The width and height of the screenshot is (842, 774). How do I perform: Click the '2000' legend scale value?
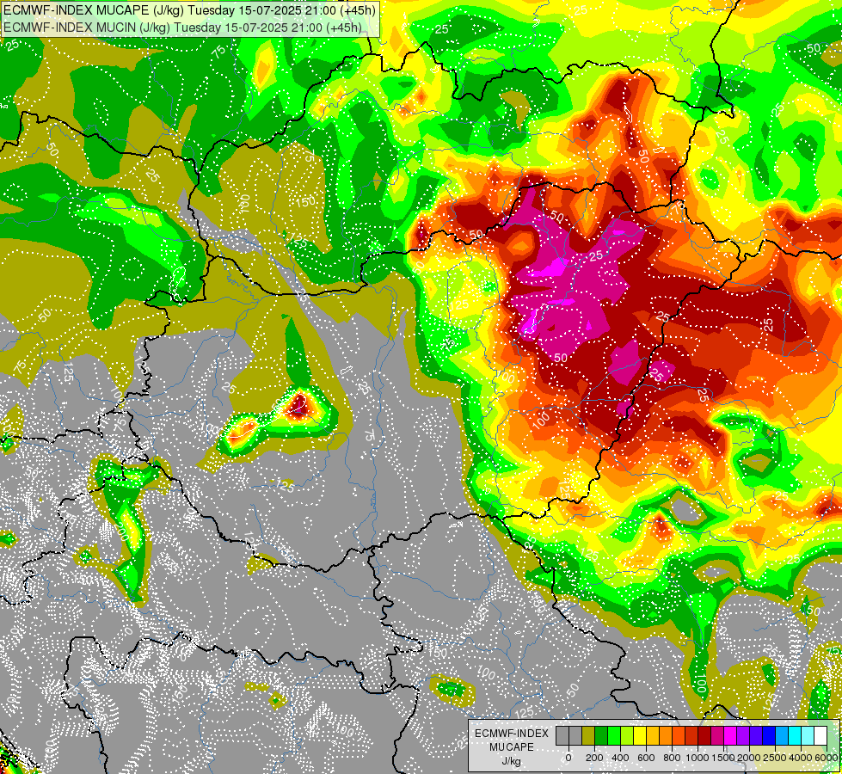[749, 758]
